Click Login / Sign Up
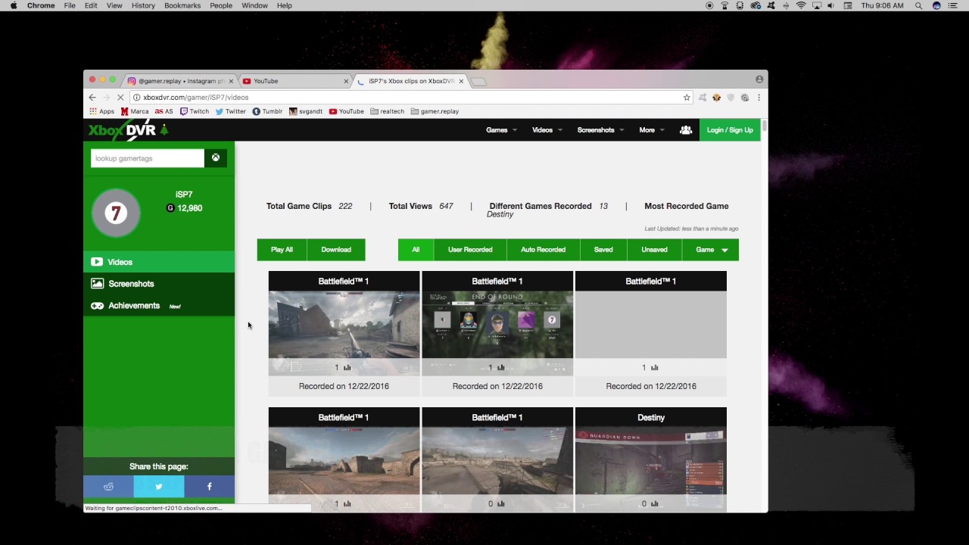969x545 pixels. coord(730,130)
